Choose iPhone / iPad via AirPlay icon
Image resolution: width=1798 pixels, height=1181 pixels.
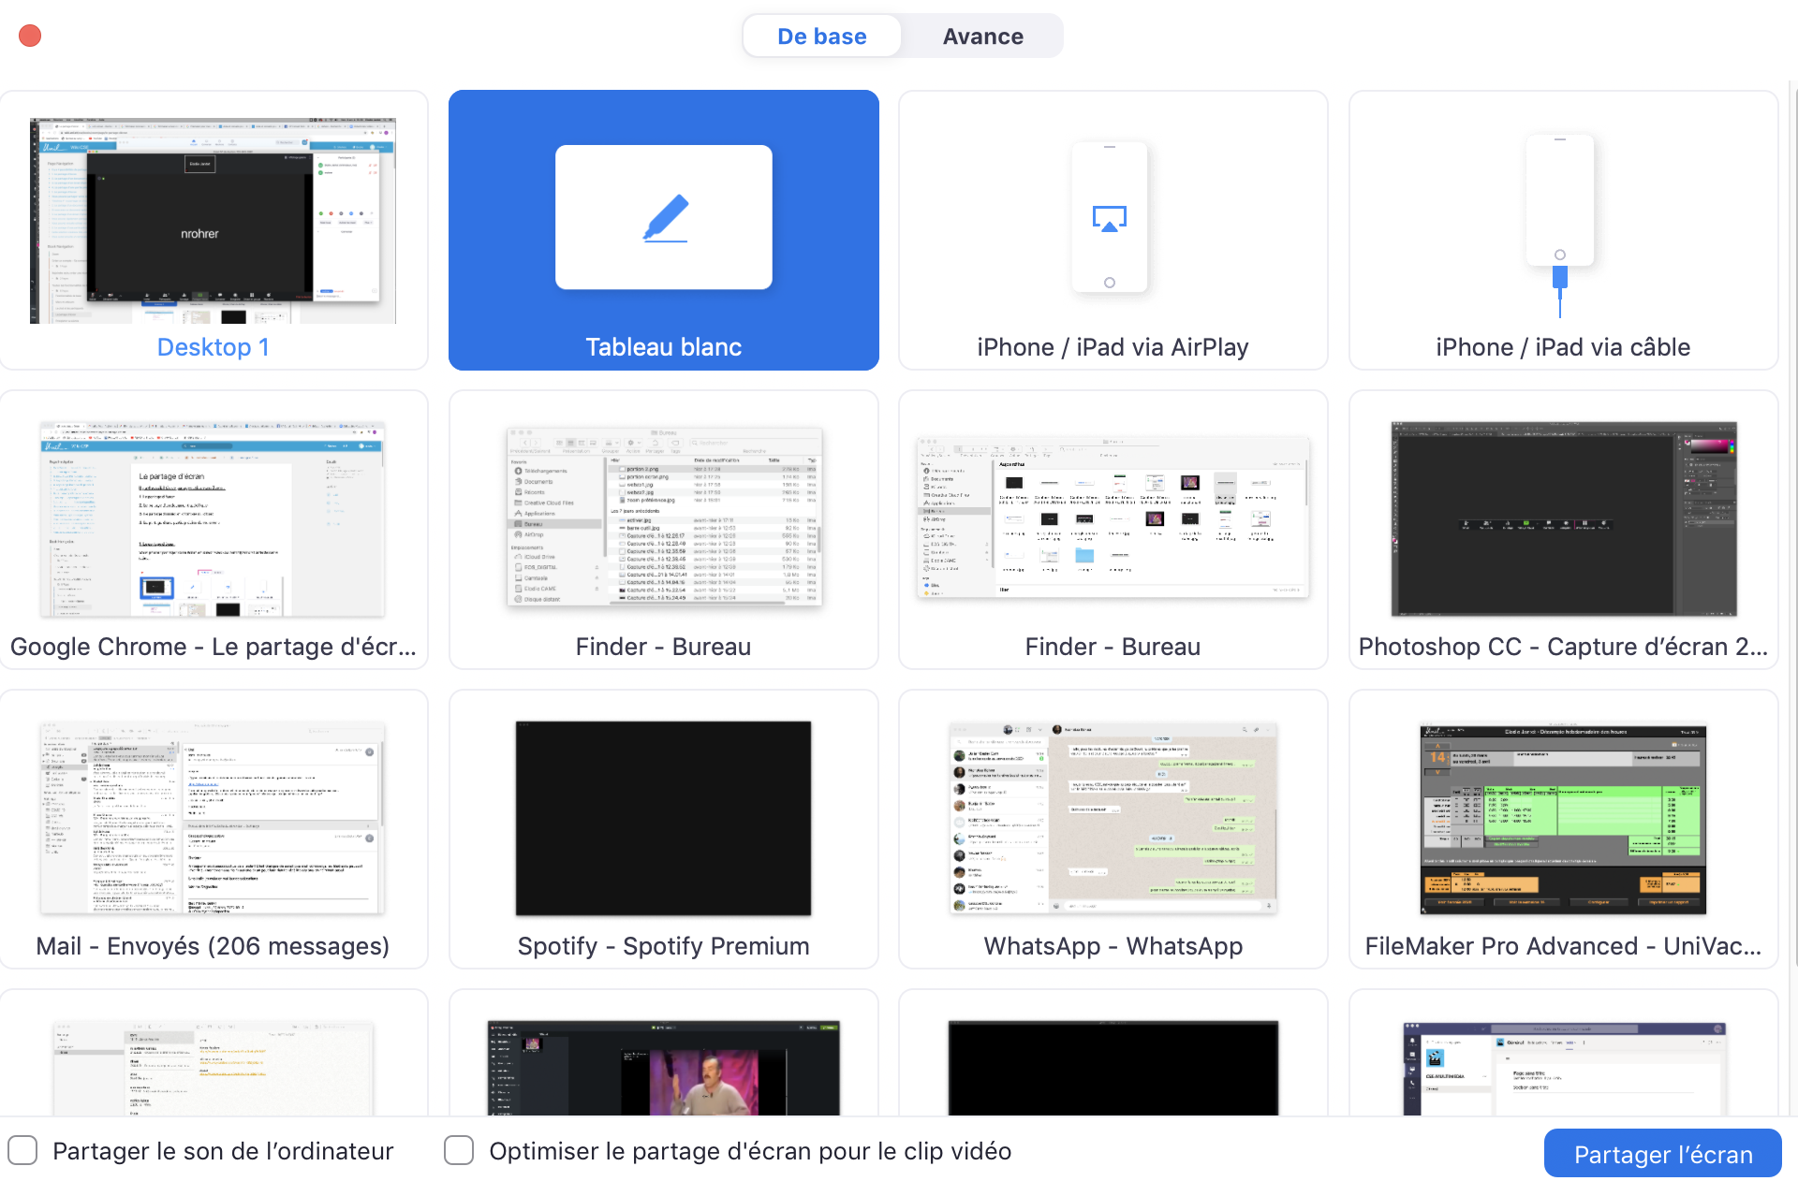point(1110,218)
